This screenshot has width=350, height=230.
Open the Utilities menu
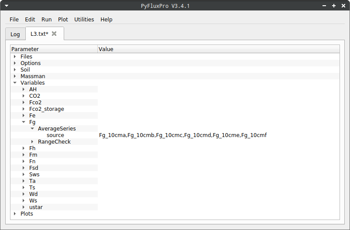(x=84, y=20)
